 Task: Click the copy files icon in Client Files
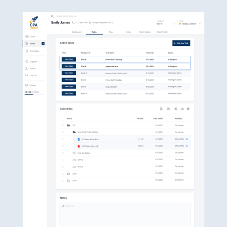176,109
